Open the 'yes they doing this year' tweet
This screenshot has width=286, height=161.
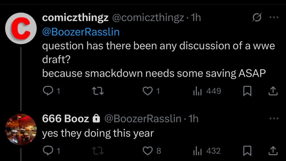(x=98, y=133)
